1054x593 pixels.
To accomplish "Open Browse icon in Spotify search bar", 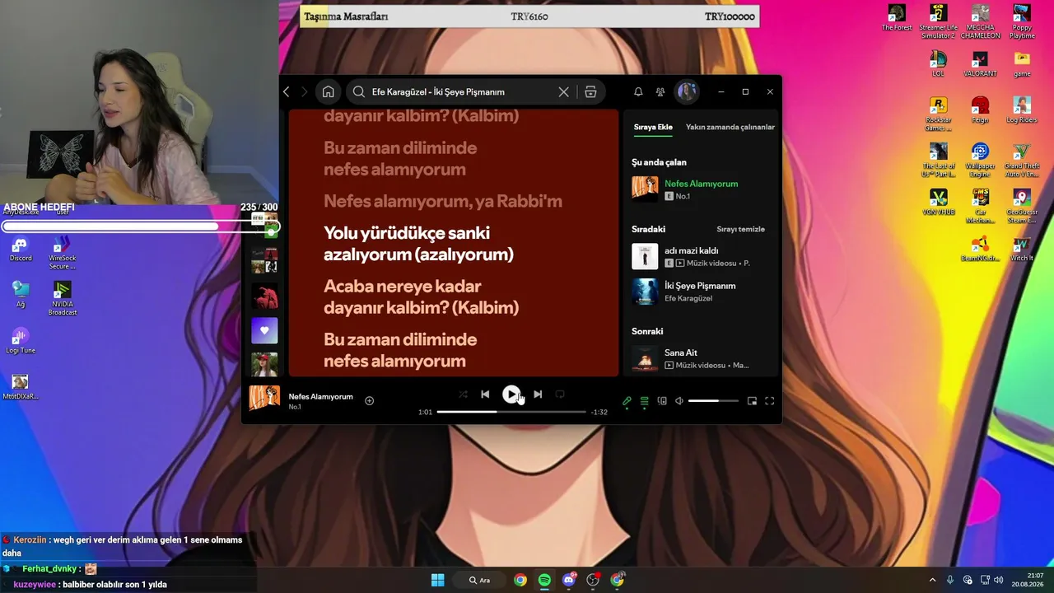I will click(590, 91).
